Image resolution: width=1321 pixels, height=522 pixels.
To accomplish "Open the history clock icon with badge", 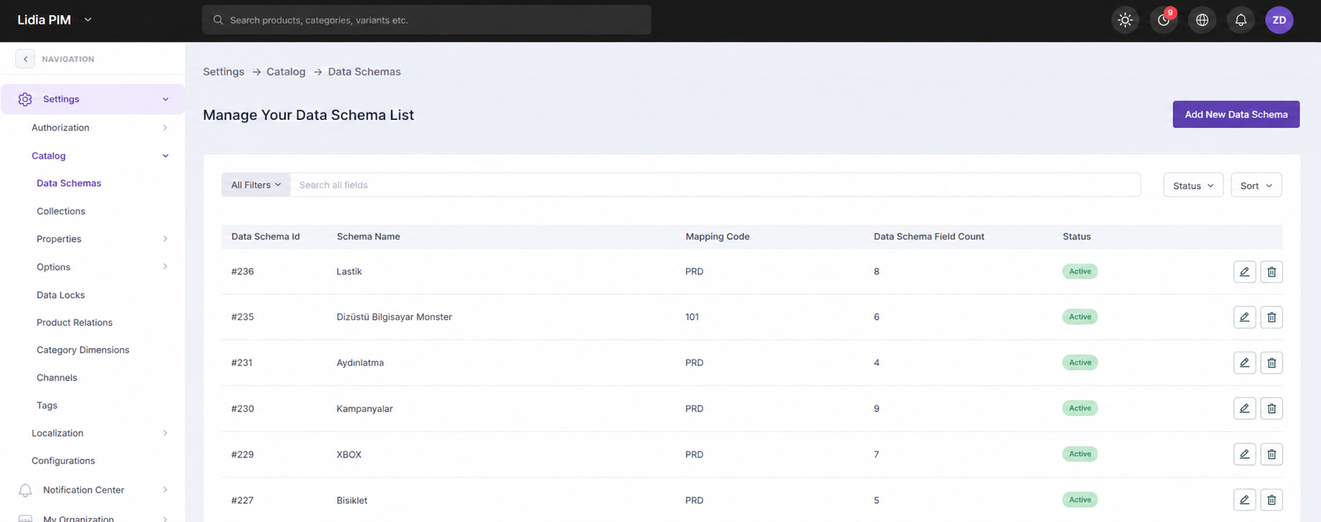I will click(1163, 20).
